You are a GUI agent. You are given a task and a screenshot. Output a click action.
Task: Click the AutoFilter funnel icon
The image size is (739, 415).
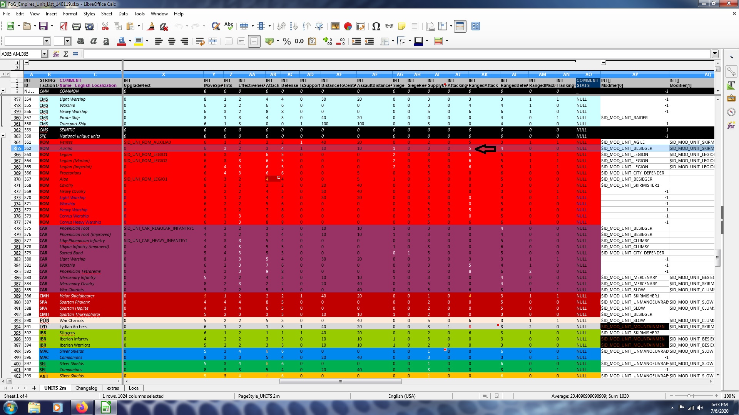point(319,26)
